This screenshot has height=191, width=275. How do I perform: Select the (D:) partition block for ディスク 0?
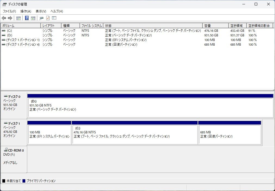coord(150,106)
